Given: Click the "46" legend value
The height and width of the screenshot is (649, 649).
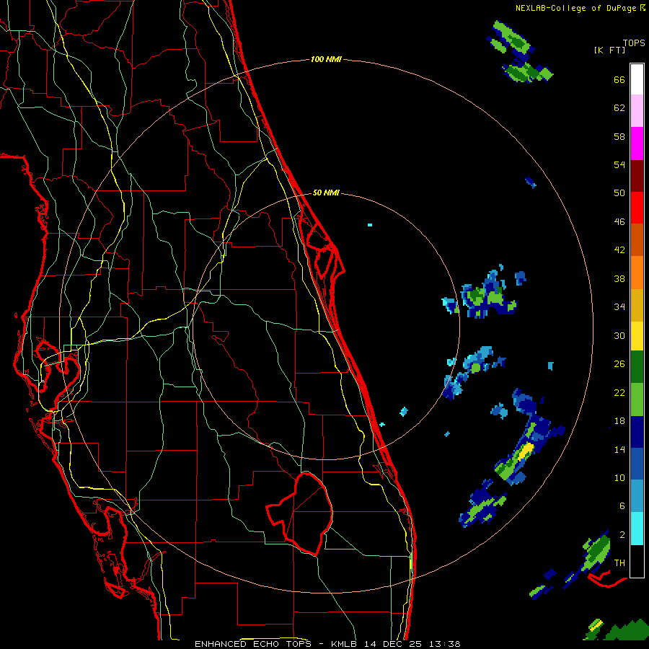Looking at the screenshot, I should click(x=619, y=222).
